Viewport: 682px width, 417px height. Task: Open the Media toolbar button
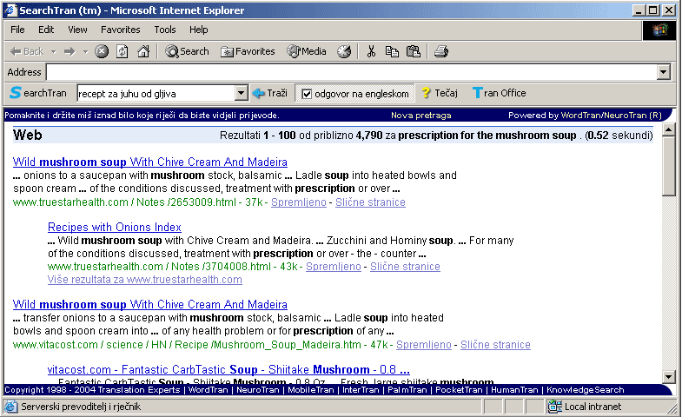coord(307,52)
